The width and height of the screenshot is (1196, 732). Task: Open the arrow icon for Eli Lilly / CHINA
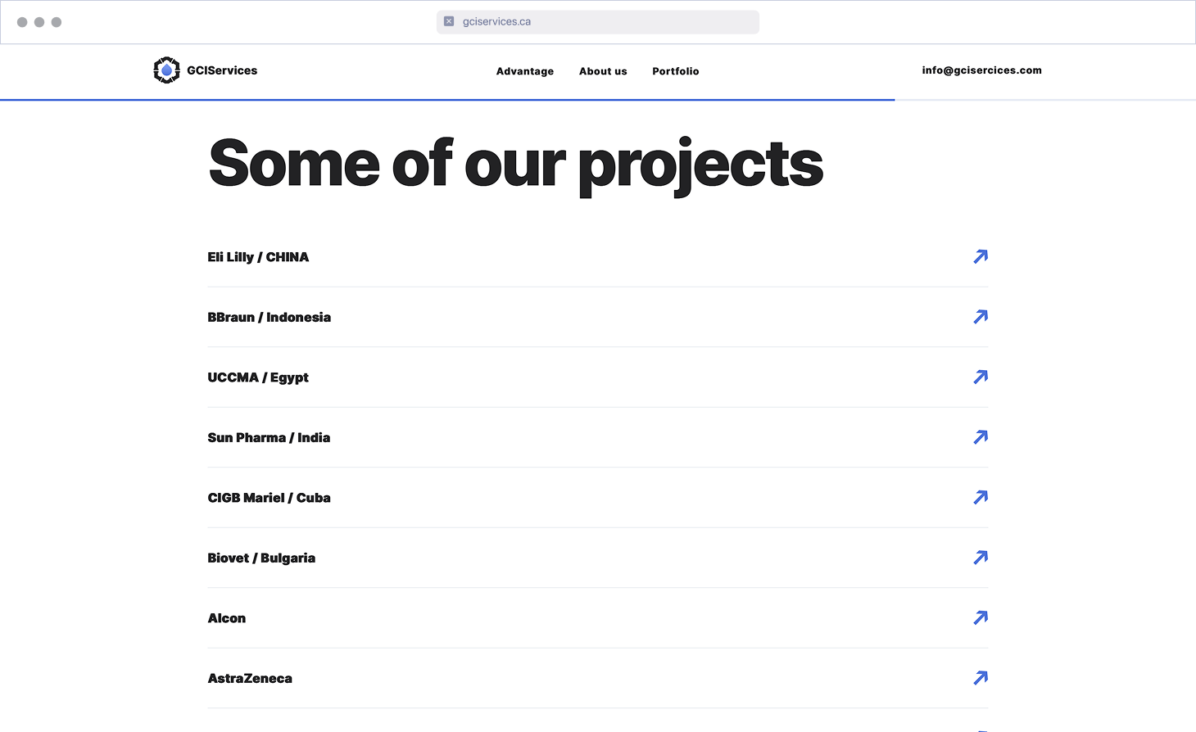[x=980, y=257]
